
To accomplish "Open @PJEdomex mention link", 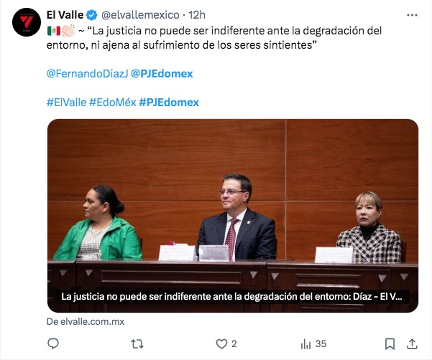I will coord(162,74).
